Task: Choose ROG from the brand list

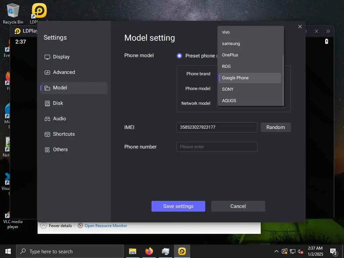Action: [x=250, y=67]
